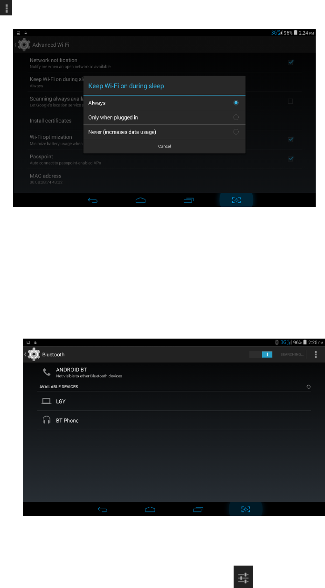Tap the settings sliders icon at page bottom

[x=243, y=578]
